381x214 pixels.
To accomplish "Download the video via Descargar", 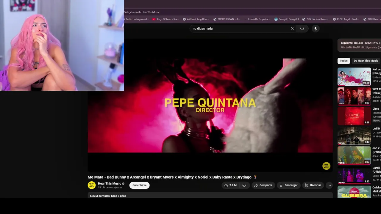I will coord(288,185).
